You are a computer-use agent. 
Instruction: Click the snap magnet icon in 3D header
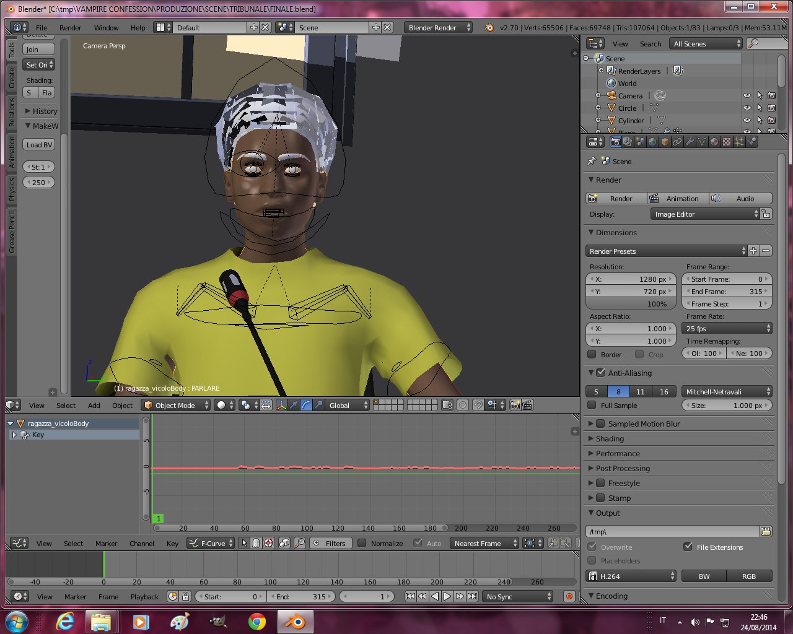pyautogui.click(x=478, y=405)
